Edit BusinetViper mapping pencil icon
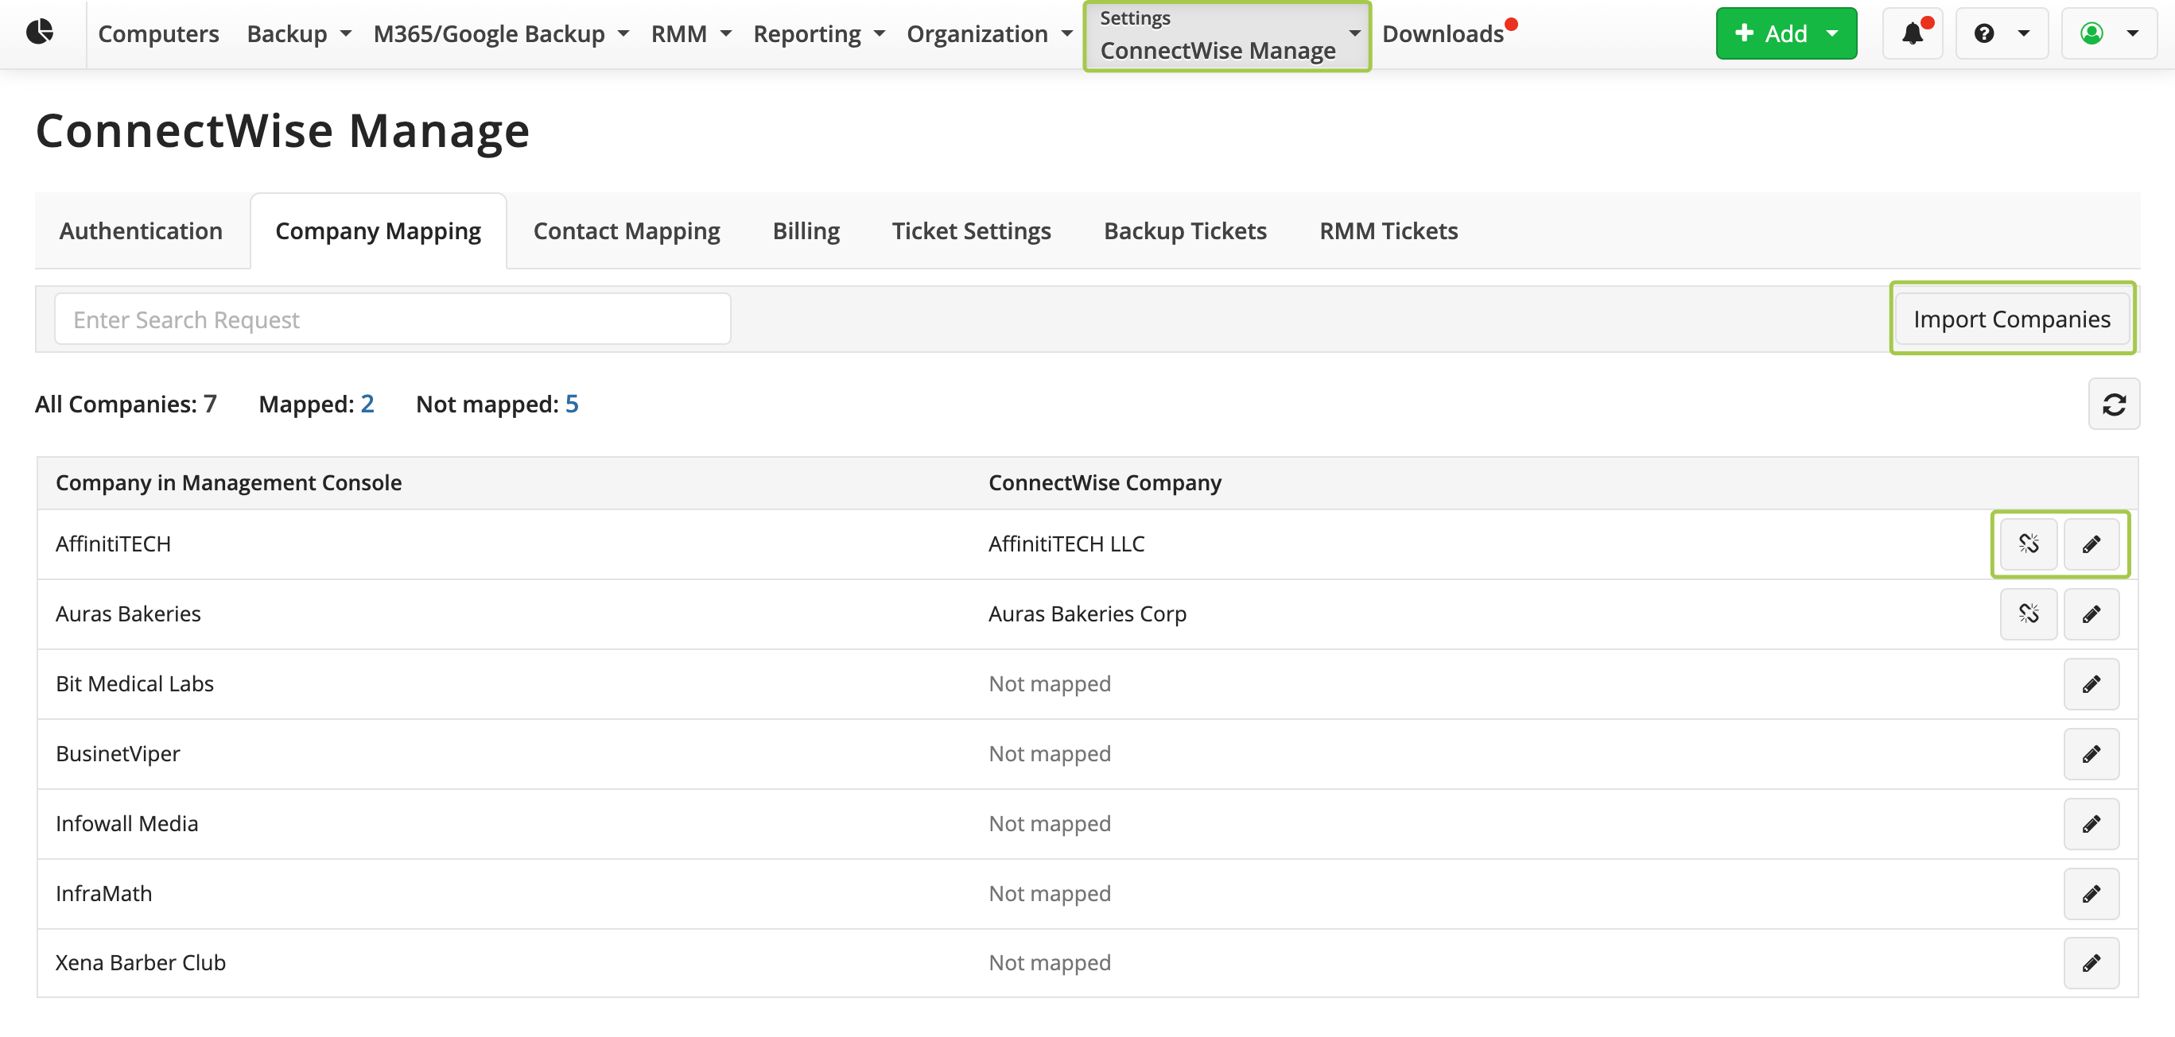 coord(2091,754)
